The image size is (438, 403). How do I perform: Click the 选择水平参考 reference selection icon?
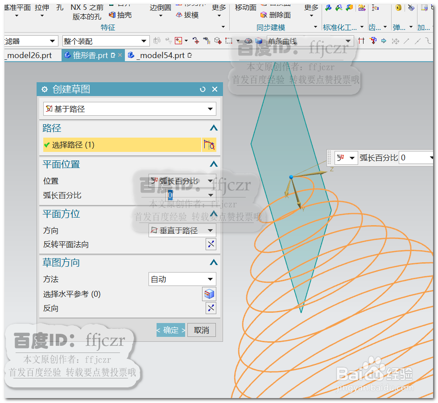click(209, 294)
